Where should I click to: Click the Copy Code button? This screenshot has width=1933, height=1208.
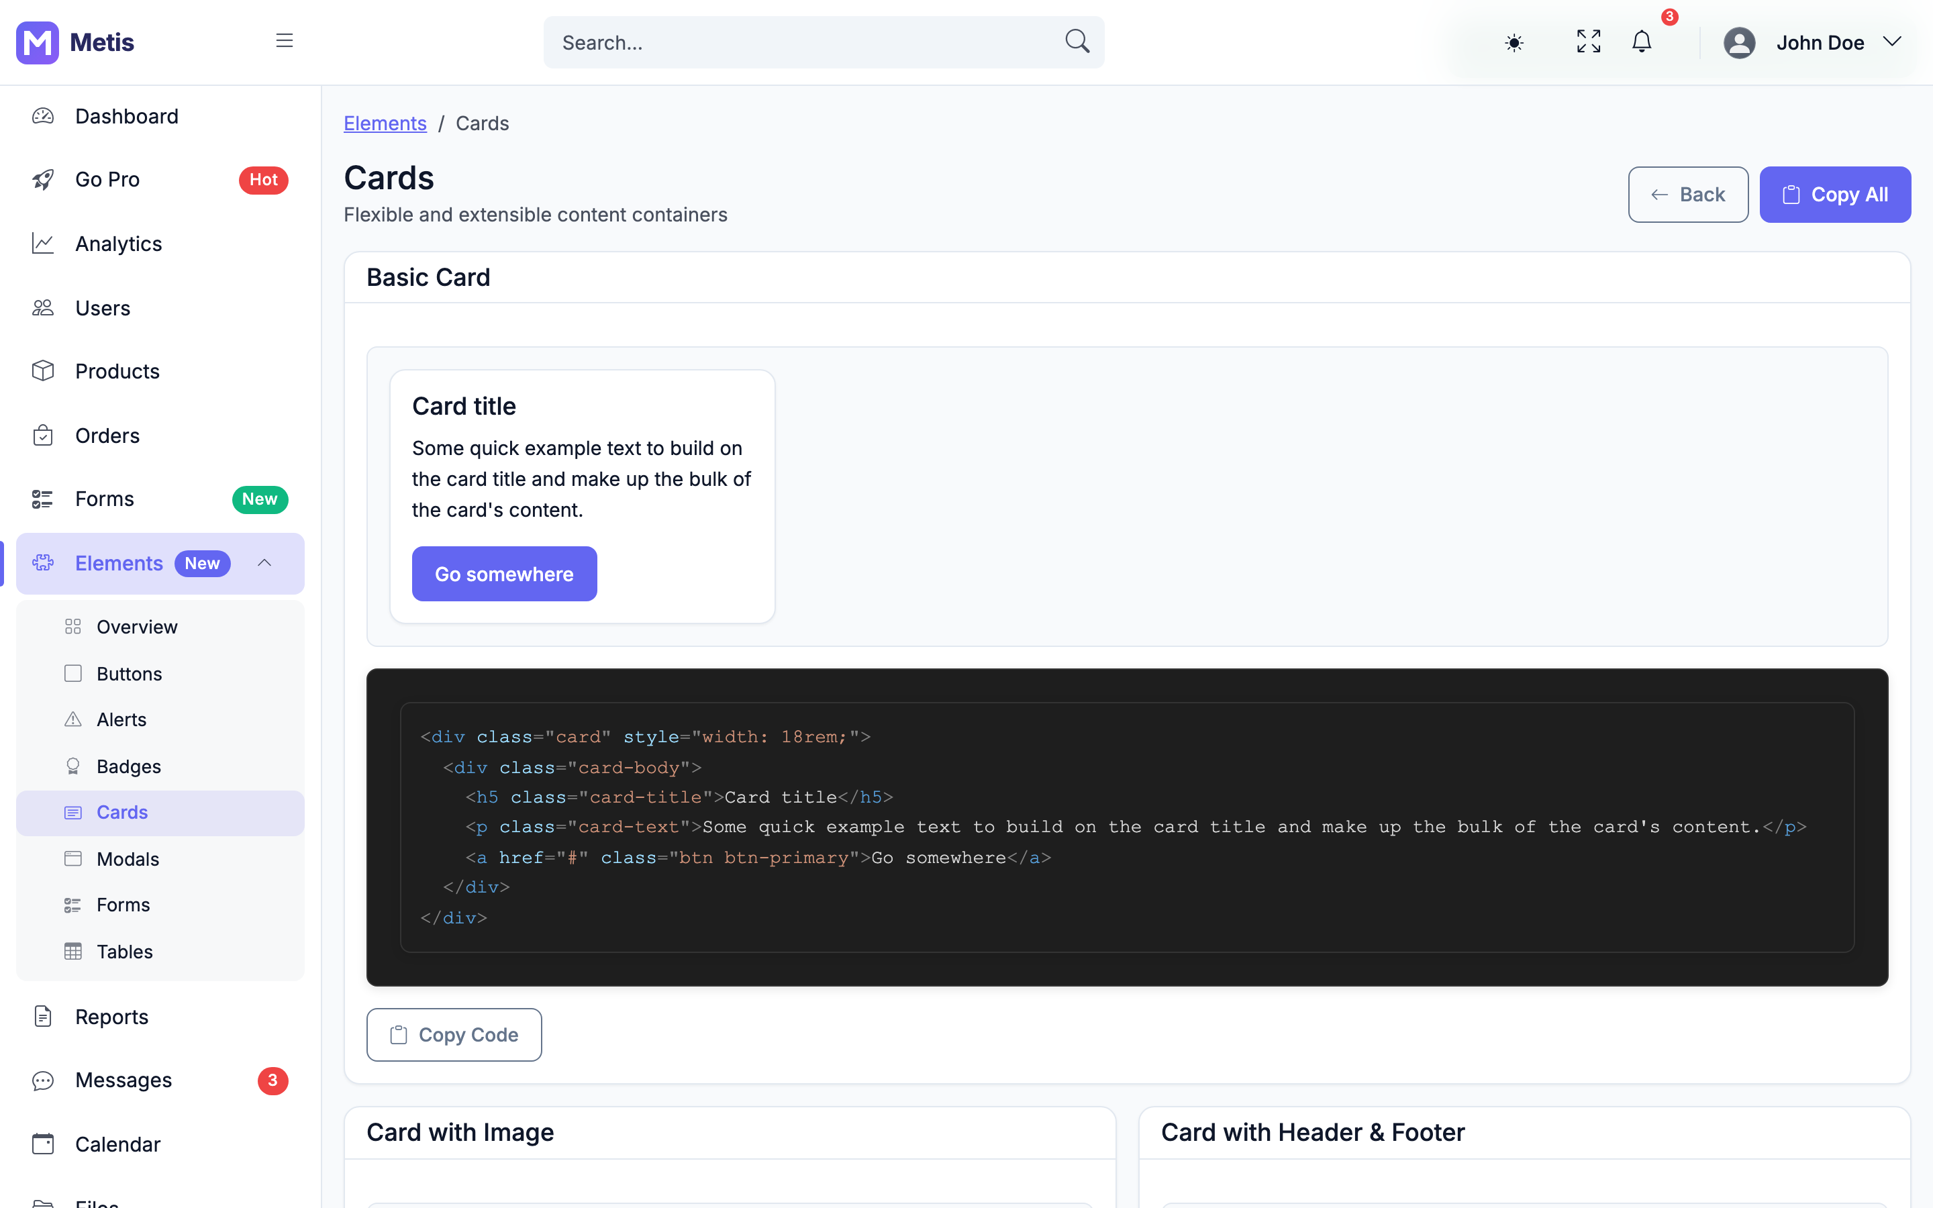454,1035
